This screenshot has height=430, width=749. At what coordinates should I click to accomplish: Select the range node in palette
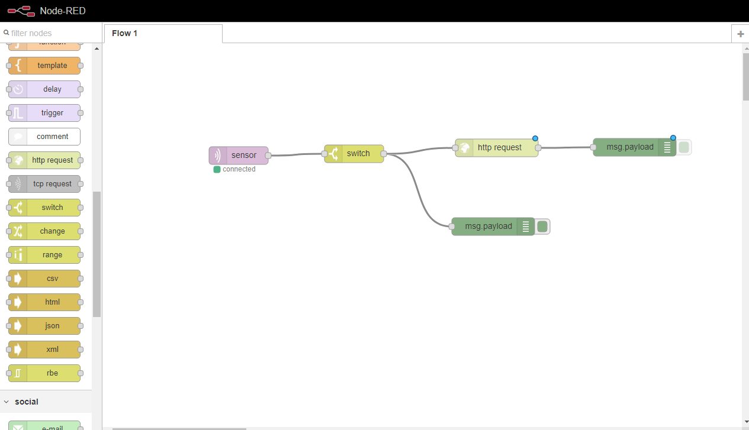(44, 255)
